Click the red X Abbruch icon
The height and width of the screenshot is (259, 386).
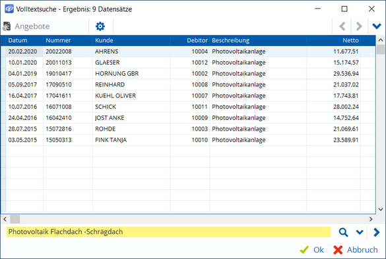tap(338, 250)
